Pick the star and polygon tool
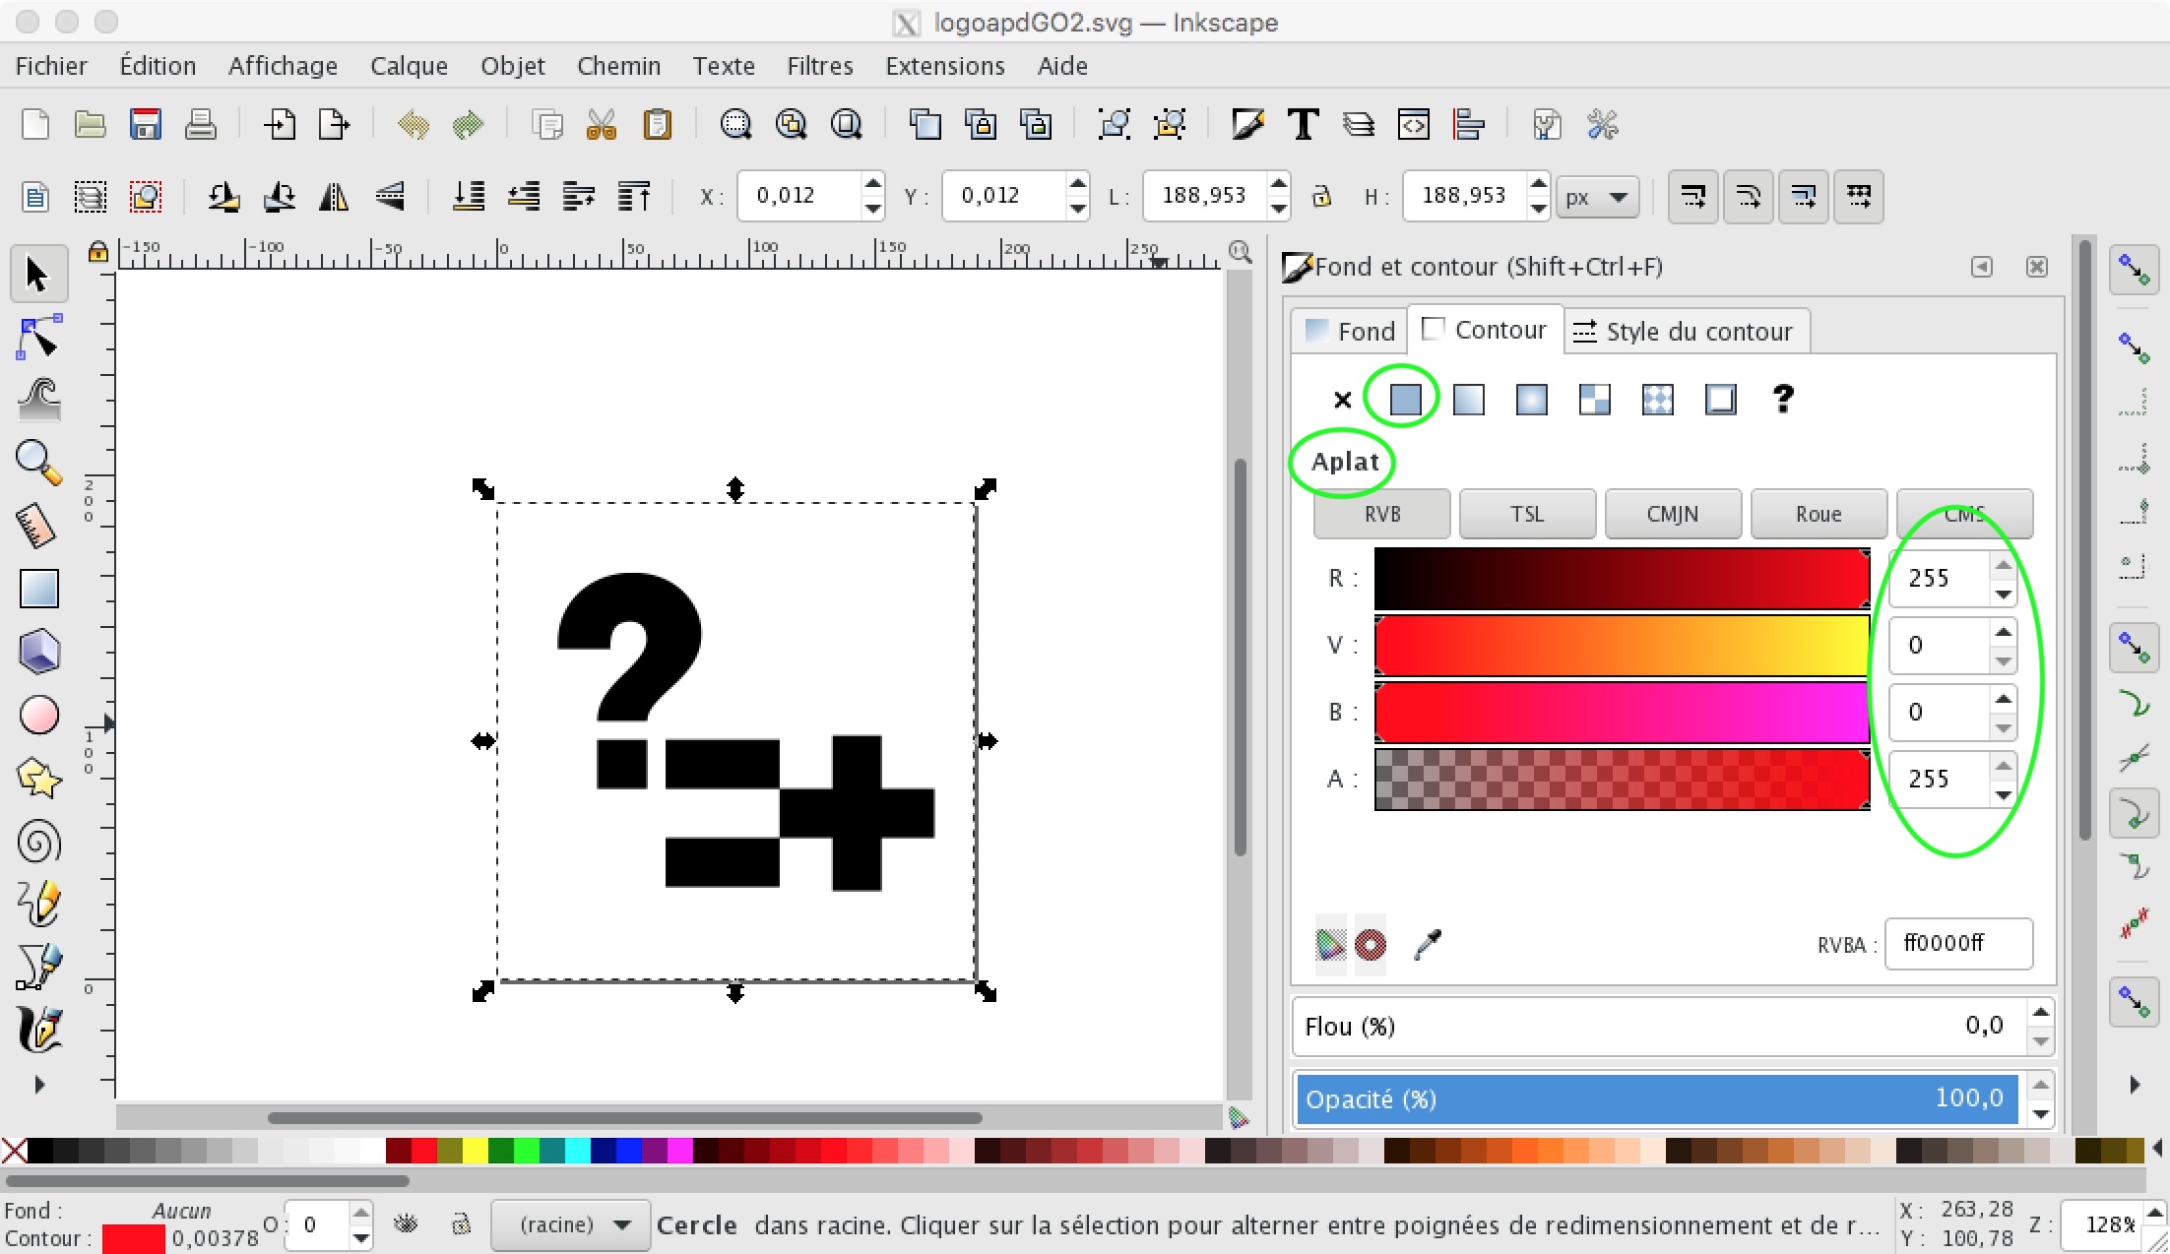 pyautogui.click(x=38, y=779)
